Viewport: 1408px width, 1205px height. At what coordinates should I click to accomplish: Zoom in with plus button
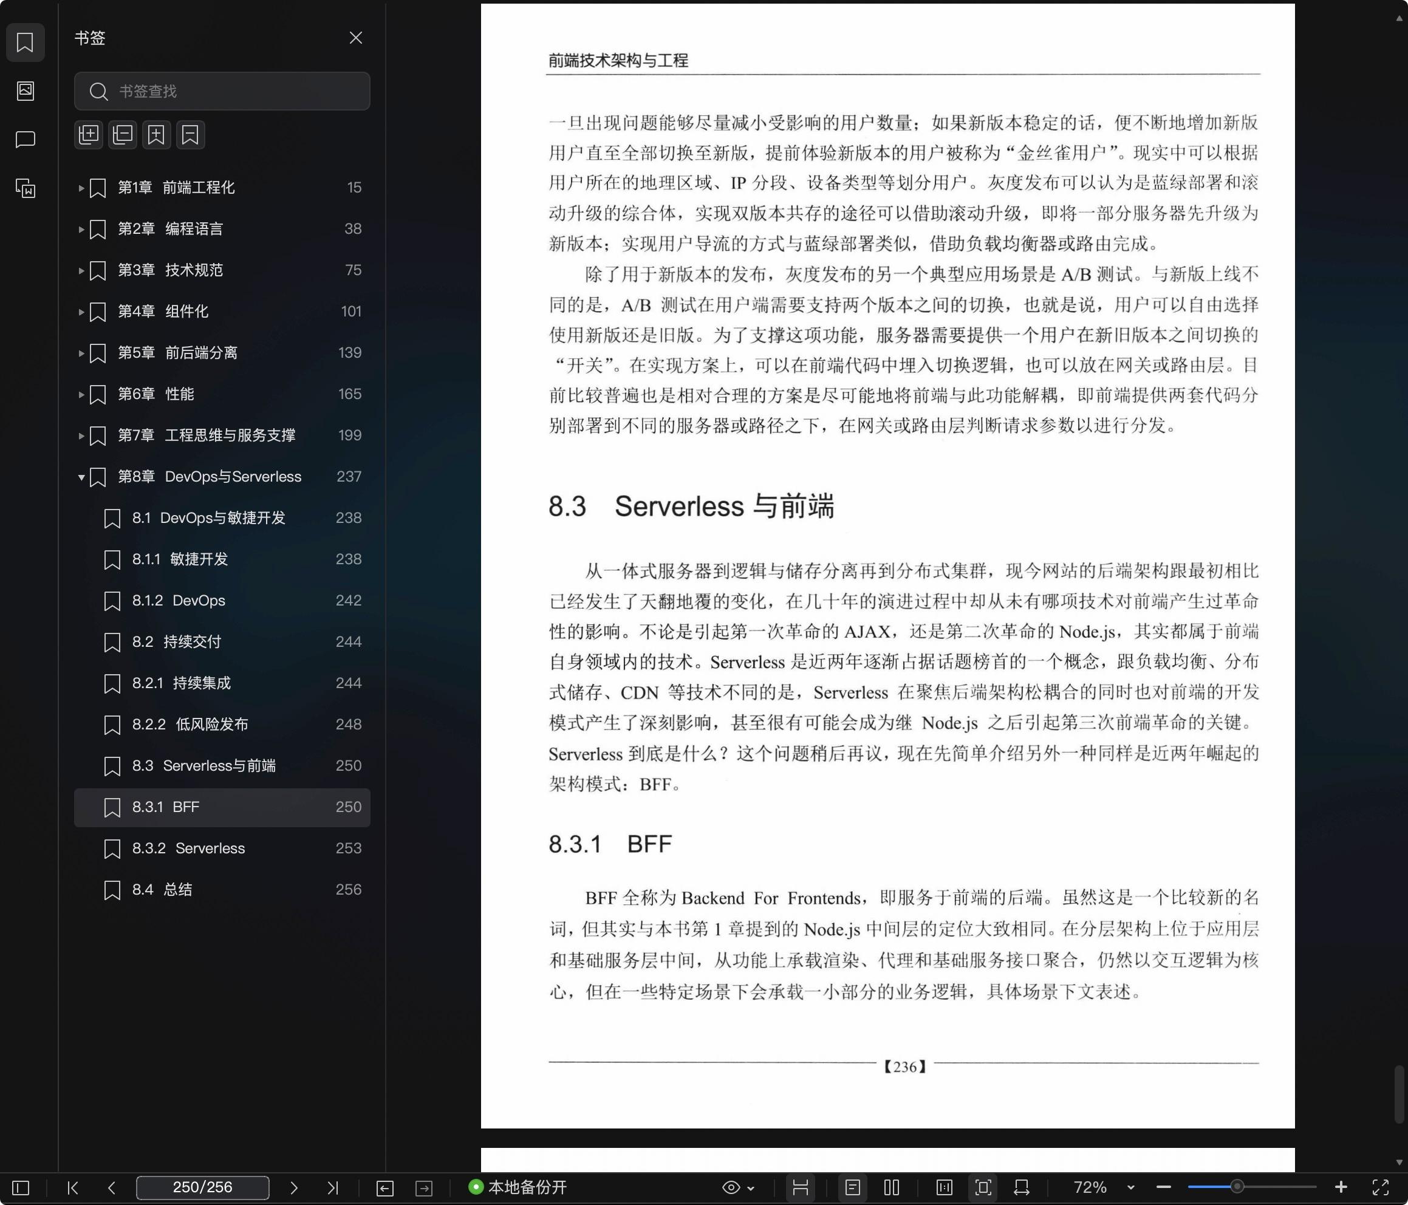click(x=1341, y=1187)
